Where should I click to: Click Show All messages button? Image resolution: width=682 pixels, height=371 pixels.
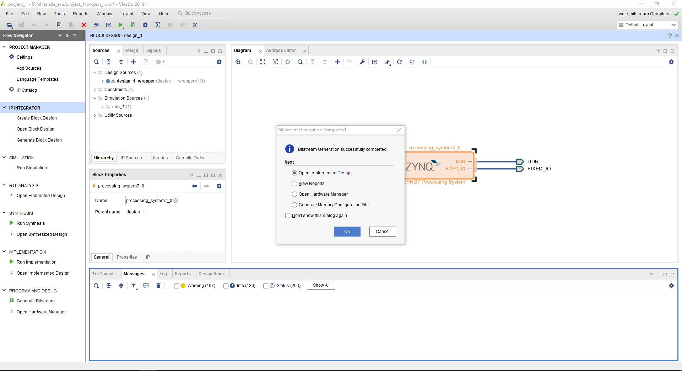(x=321, y=285)
